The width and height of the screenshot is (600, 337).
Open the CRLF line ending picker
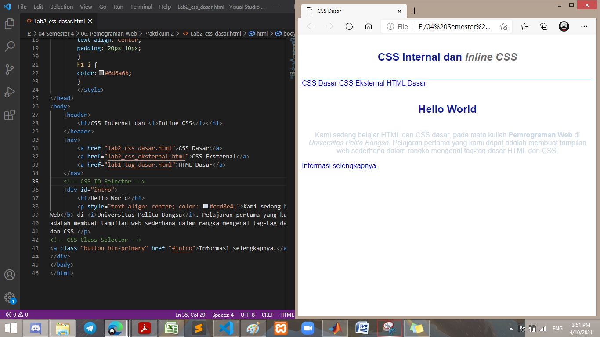pos(267,315)
